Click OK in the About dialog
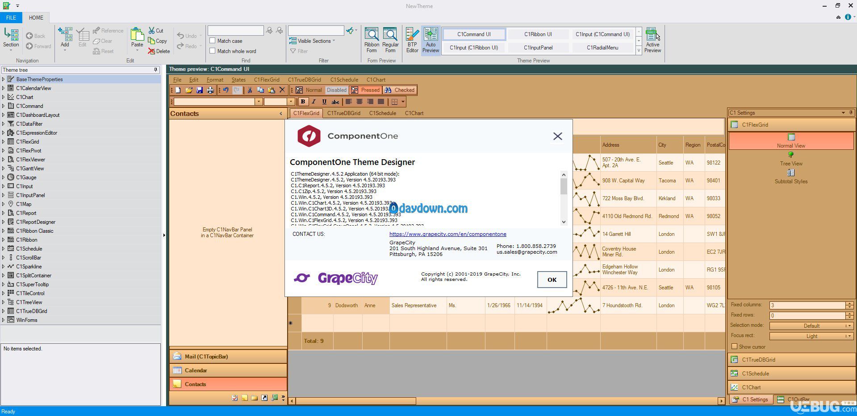This screenshot has height=416, width=857. pos(552,280)
